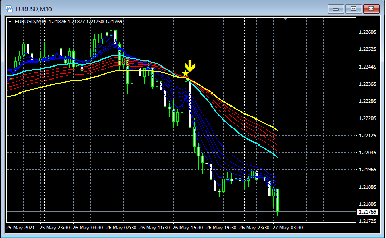Minimize the EURUSD,M30 chart window

pyautogui.click(x=336, y=9)
